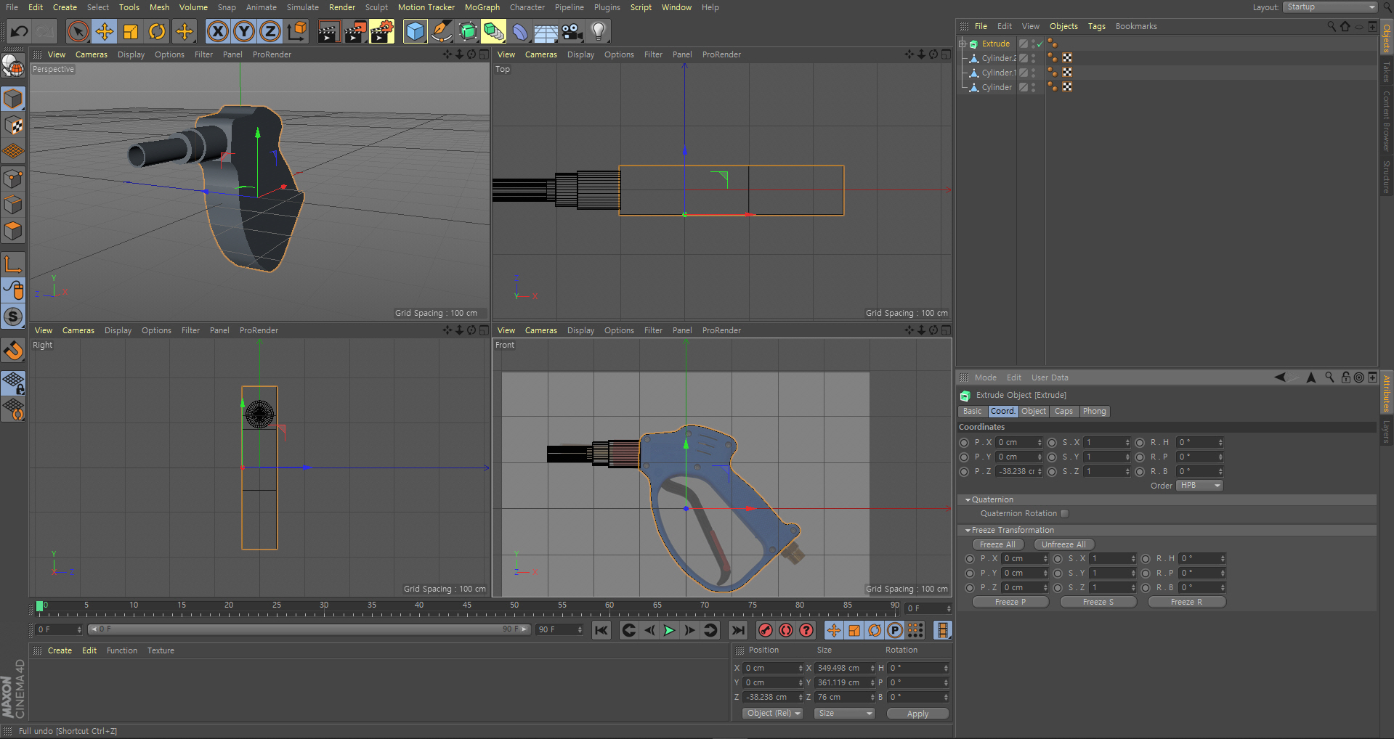This screenshot has width=1394, height=739.
Task: Toggle the P.X animation radio dot
Action: coord(964,442)
